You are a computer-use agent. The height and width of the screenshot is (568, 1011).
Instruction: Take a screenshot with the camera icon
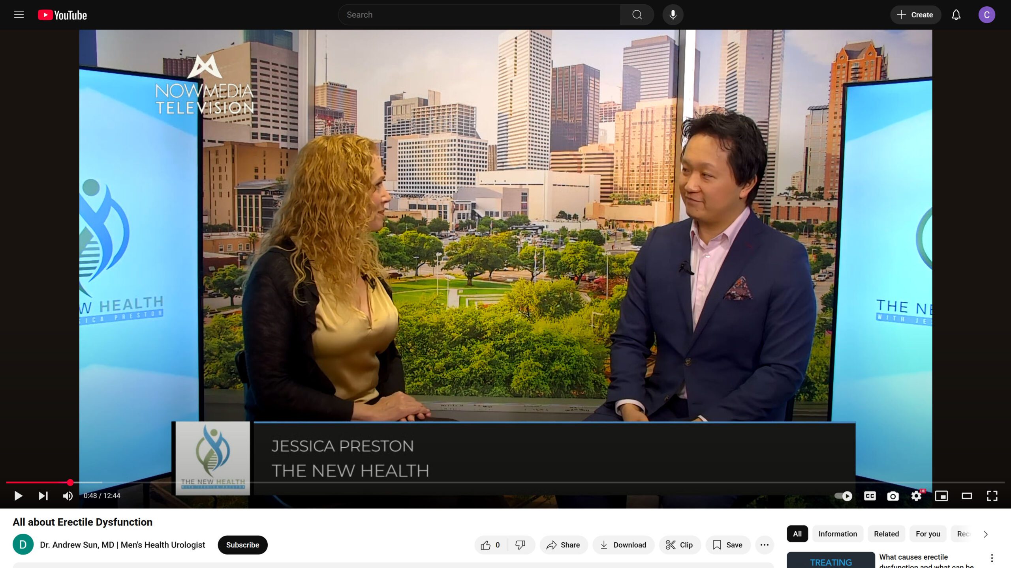[x=893, y=496]
